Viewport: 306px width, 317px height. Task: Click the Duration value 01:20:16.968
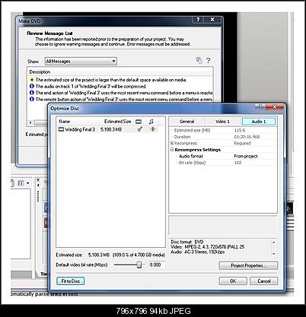click(x=247, y=137)
